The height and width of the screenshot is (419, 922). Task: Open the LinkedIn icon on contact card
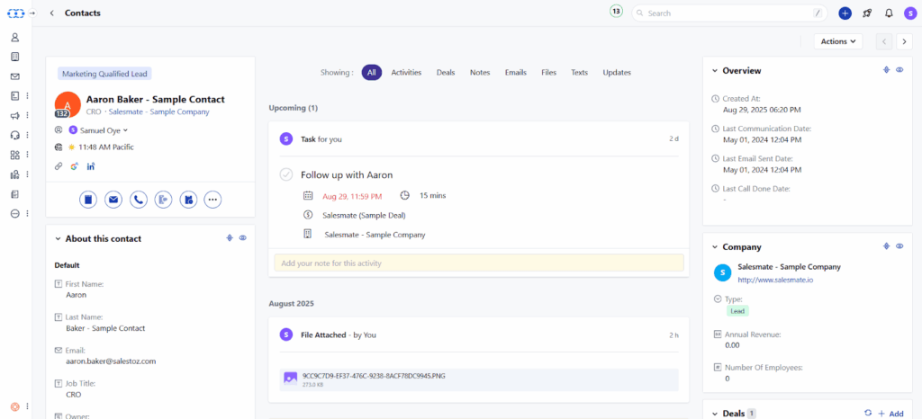coord(91,166)
